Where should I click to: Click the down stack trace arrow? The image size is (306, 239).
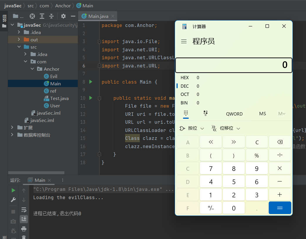pyautogui.click(x=24, y=200)
